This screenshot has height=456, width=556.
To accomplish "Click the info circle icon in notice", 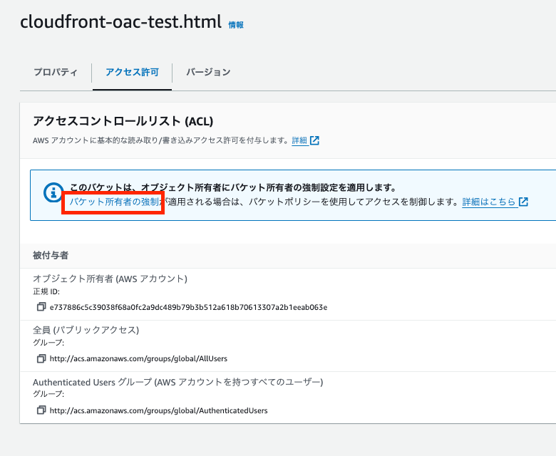I will 53,193.
